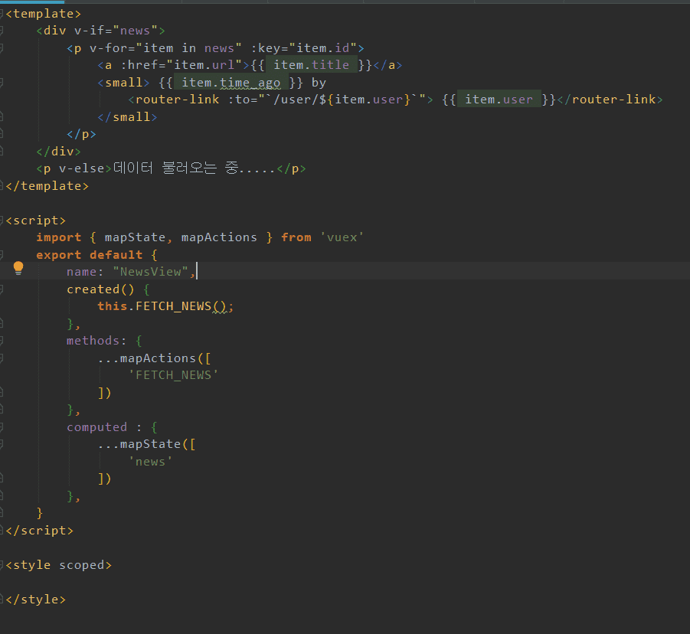Click the 'export default' keywords

(90, 255)
